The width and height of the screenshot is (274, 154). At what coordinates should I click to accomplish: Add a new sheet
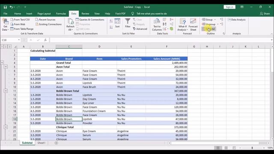click(56, 143)
